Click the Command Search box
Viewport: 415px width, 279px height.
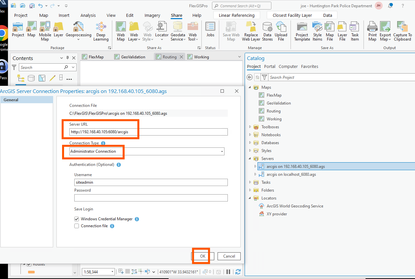242,6
